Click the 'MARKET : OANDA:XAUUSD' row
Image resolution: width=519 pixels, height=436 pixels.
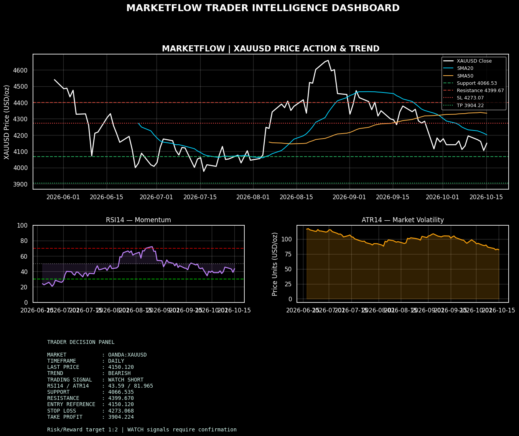click(x=97, y=355)
